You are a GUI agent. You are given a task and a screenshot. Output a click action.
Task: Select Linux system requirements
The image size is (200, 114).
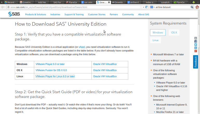point(155,40)
